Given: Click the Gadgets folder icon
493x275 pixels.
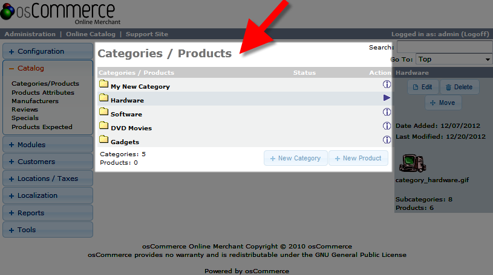Looking at the screenshot, I should (103, 140).
